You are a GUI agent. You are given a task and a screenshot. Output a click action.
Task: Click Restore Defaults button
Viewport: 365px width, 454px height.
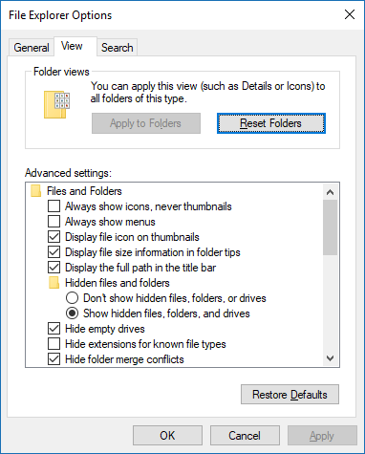[x=290, y=395]
